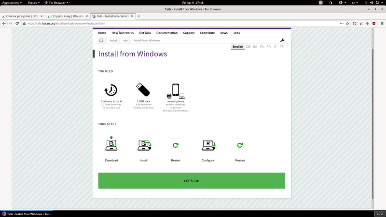Click the install breadcrumb link
The height and width of the screenshot is (217, 386).
click(113, 41)
